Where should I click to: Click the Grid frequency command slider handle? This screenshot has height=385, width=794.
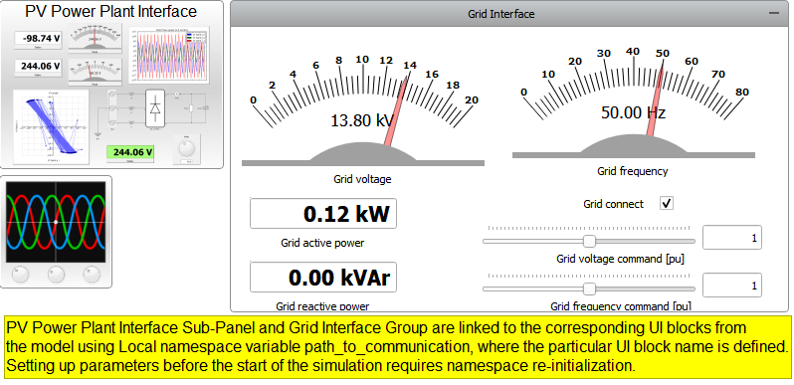coord(589,289)
